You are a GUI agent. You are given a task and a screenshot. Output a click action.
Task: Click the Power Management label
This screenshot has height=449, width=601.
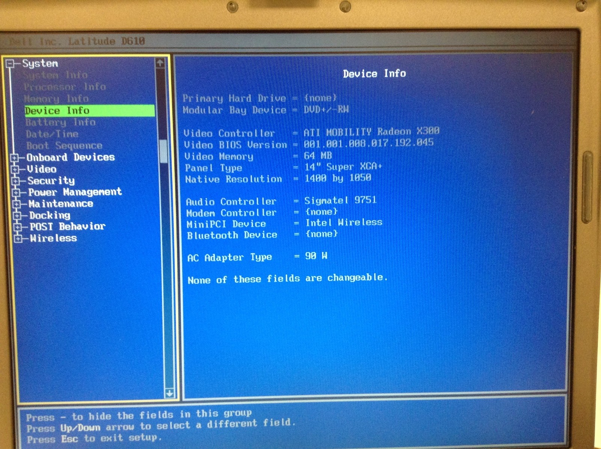[x=75, y=192]
